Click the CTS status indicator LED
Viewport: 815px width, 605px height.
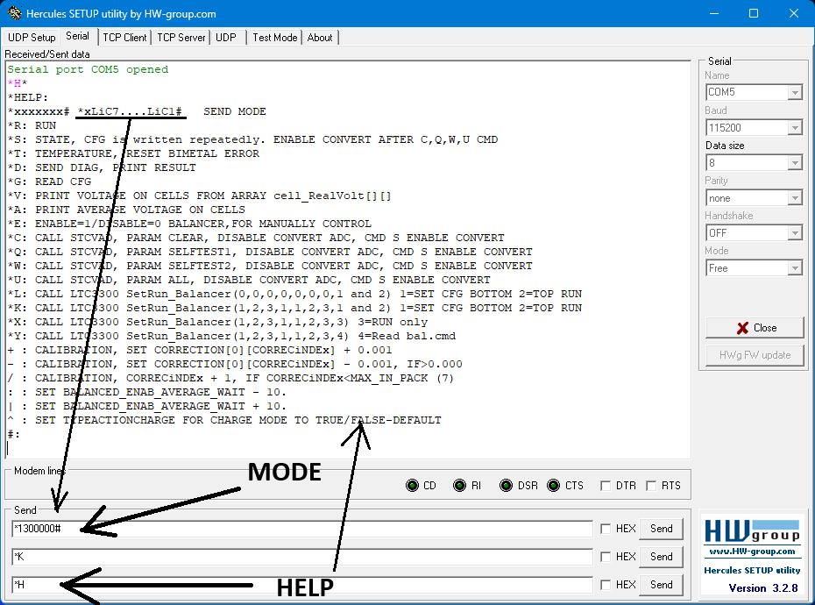(x=554, y=486)
